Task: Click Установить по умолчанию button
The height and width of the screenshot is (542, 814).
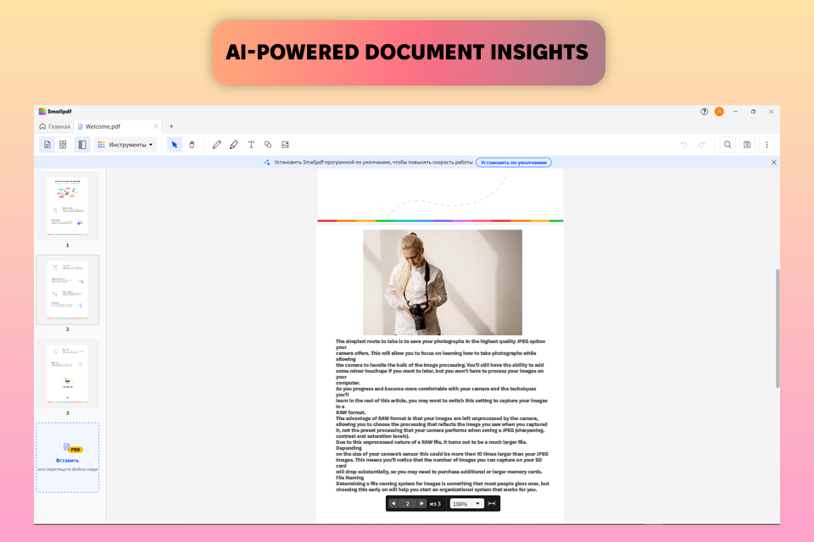Action: coord(514,163)
